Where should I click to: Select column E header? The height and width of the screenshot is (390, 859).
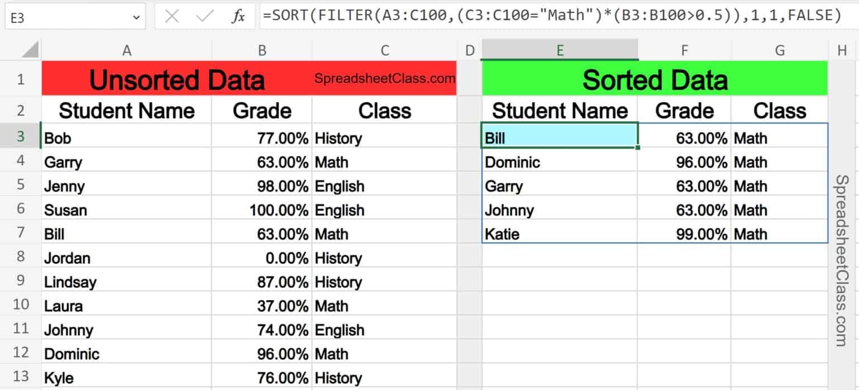559,50
